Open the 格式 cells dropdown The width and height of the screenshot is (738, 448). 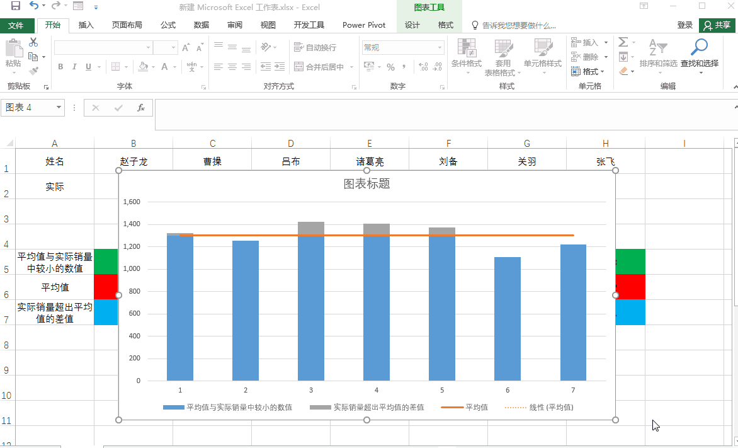point(588,72)
